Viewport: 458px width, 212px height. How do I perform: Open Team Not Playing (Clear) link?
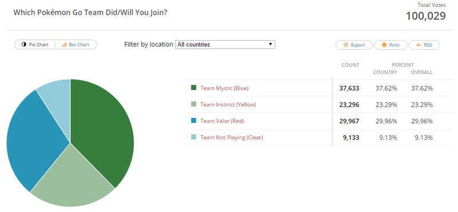(232, 137)
